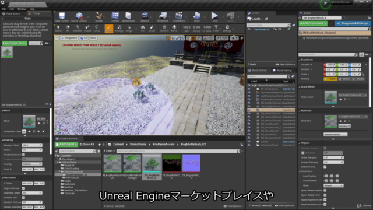Image resolution: width=373 pixels, height=210 pixels.
Task: Open the Settings toolbar icon
Action: (145, 17)
